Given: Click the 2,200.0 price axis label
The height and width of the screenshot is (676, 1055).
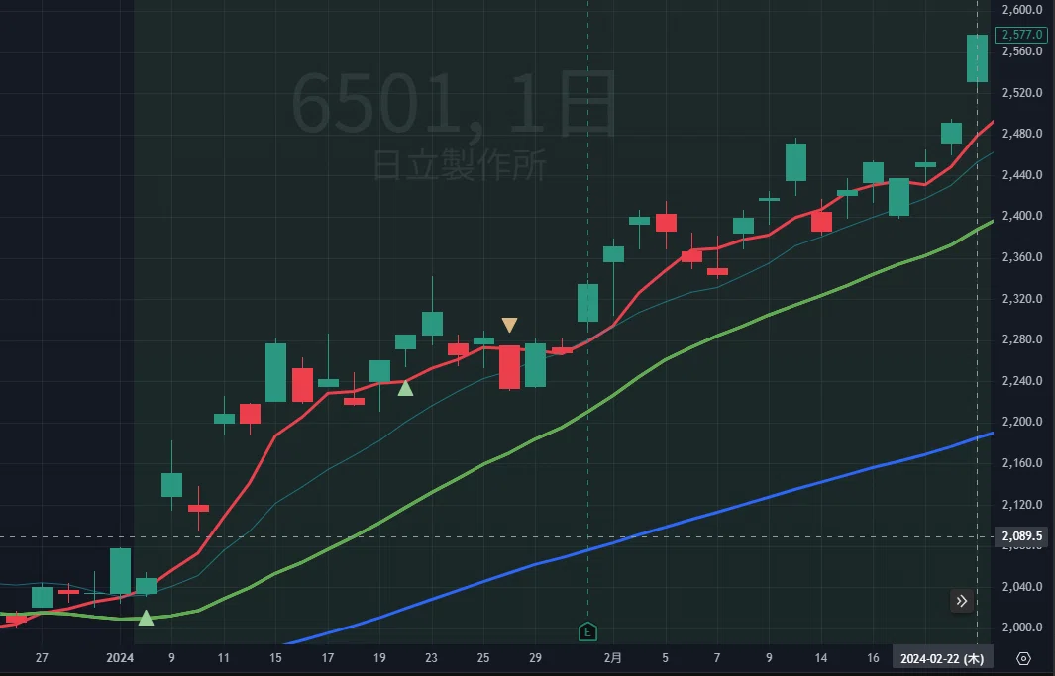Looking at the screenshot, I should point(1022,422).
